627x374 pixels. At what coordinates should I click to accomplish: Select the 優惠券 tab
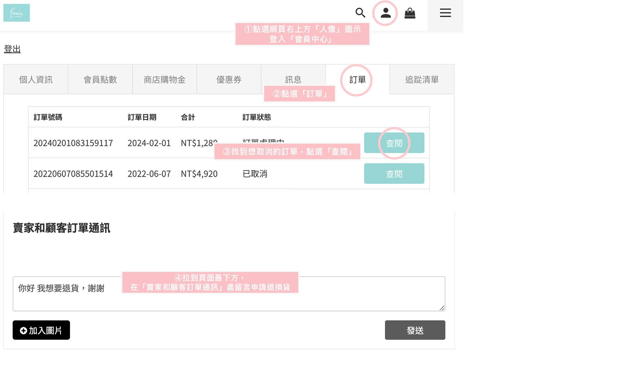tap(229, 80)
